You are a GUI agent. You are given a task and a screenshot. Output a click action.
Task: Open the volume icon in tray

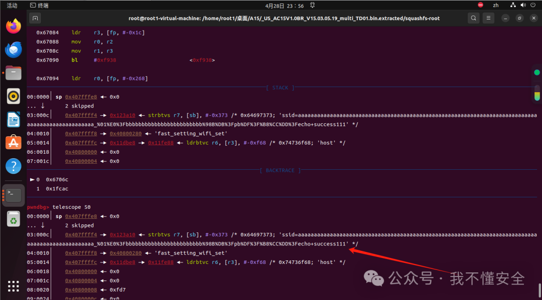[523, 5]
